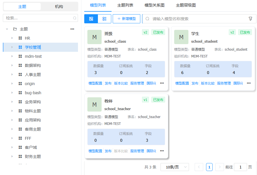Open more options for 主题 root folder
This screenshot has height=175, width=257.
72,29
